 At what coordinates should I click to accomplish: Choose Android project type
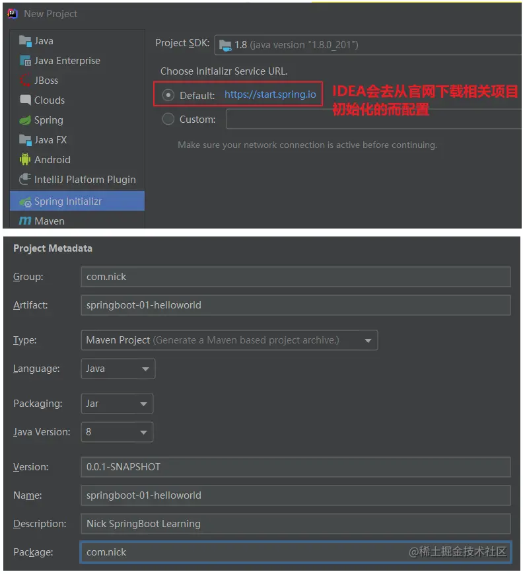pyautogui.click(x=52, y=160)
